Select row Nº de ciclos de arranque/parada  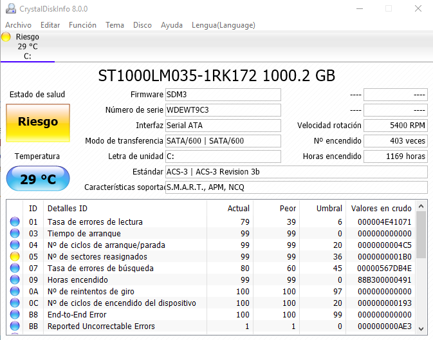(211, 245)
